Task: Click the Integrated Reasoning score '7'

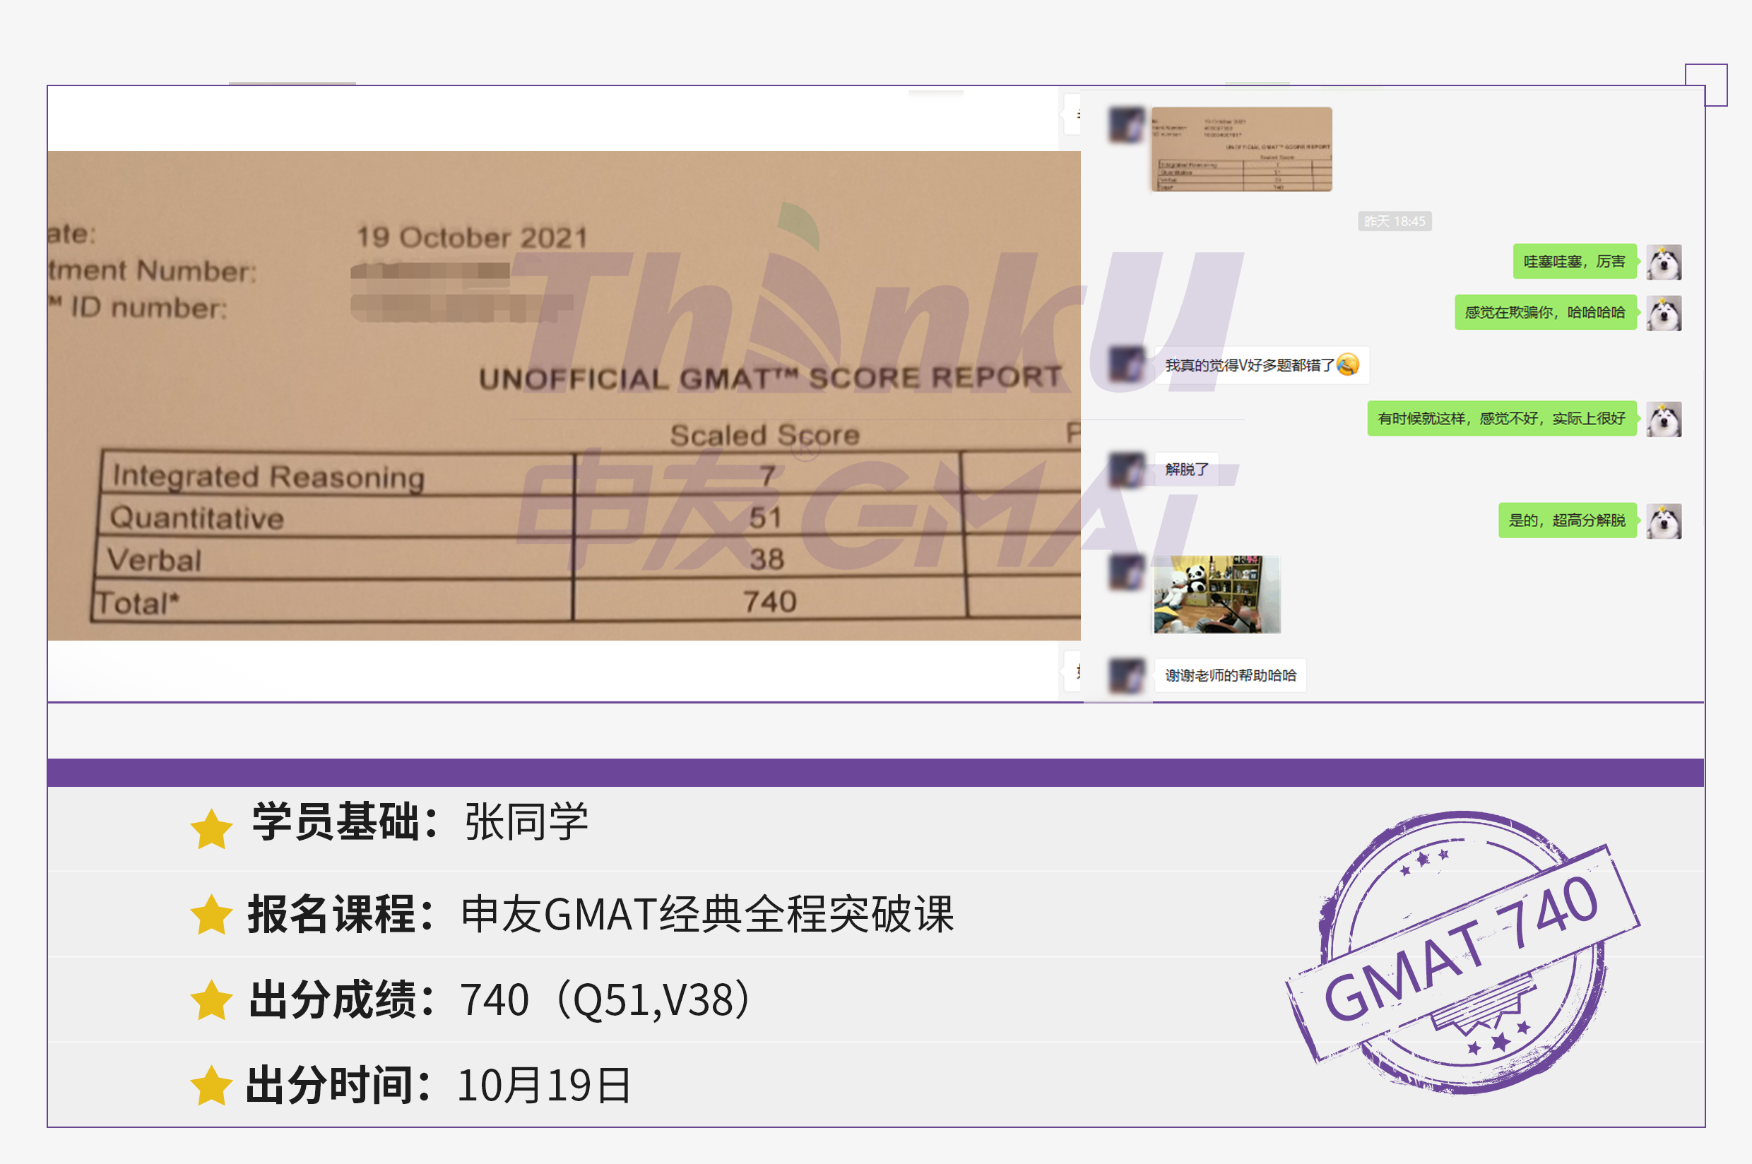Action: point(767,476)
